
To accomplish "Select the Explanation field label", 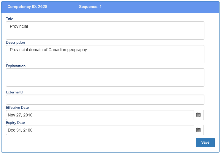I will tap(16, 66).
